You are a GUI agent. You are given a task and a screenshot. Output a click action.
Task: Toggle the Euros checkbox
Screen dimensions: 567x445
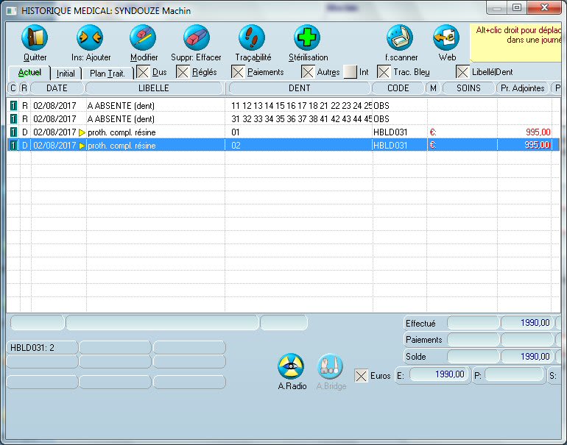pyautogui.click(x=361, y=376)
